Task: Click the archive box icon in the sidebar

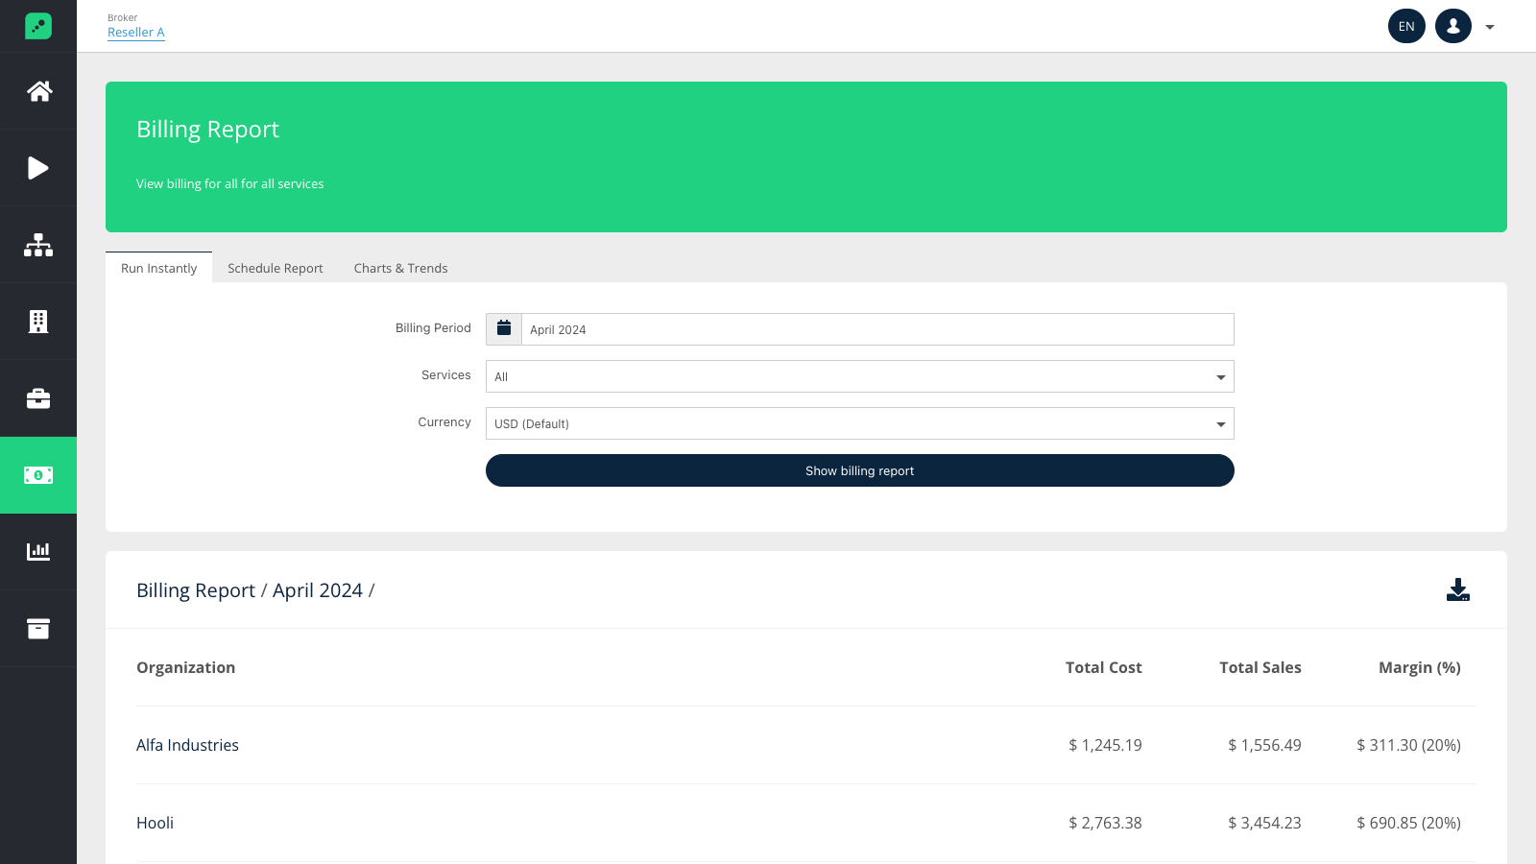Action: pyautogui.click(x=38, y=628)
